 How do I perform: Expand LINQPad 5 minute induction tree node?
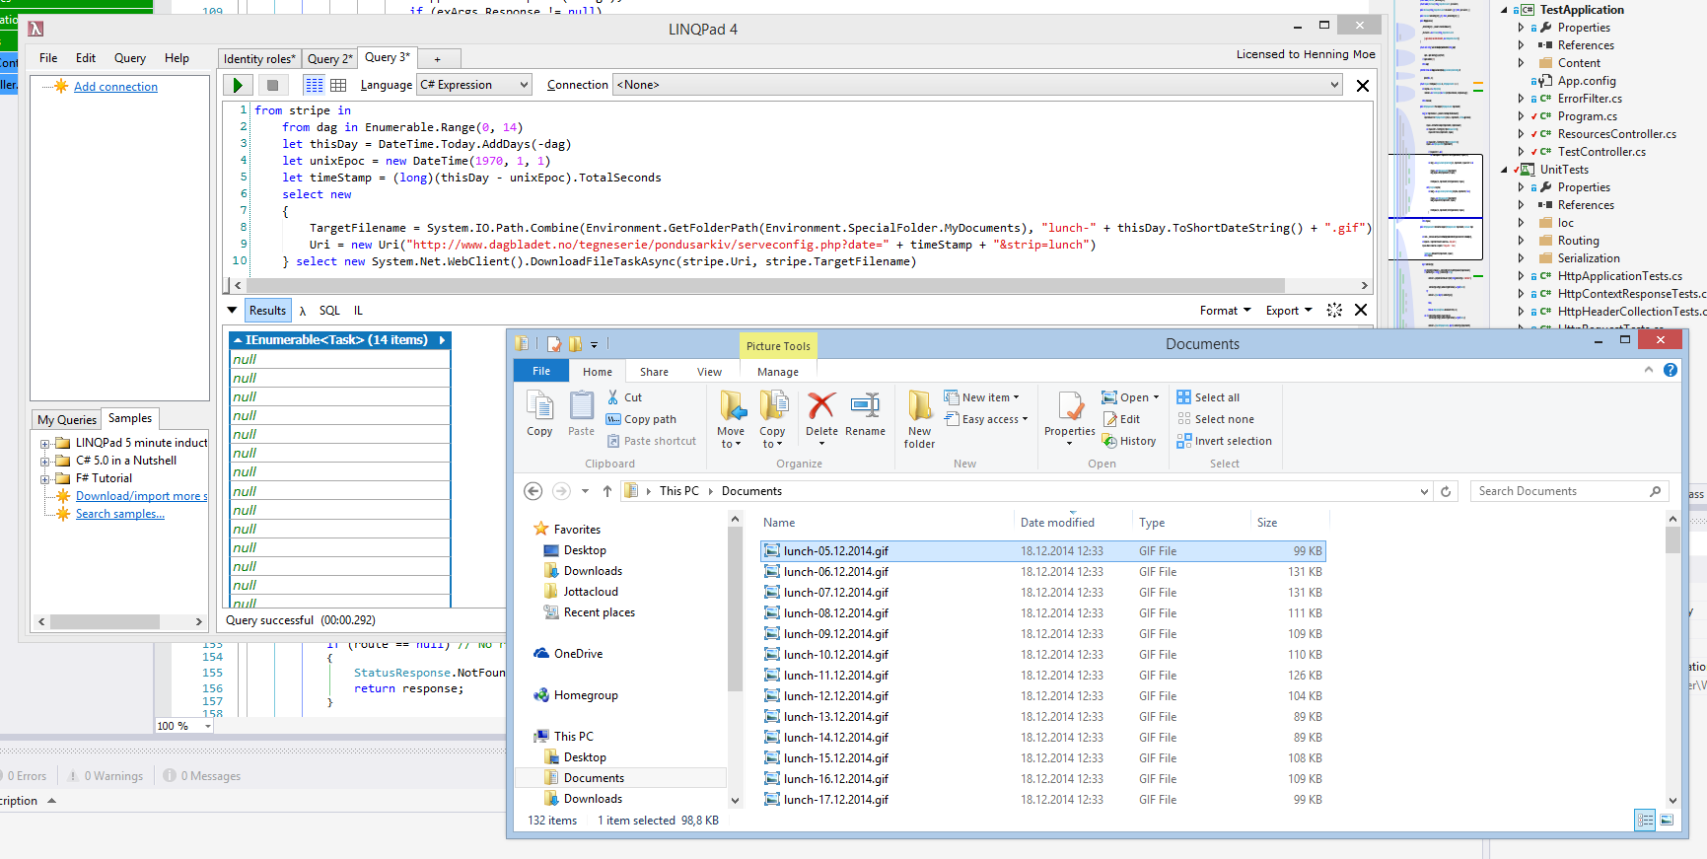(44, 444)
